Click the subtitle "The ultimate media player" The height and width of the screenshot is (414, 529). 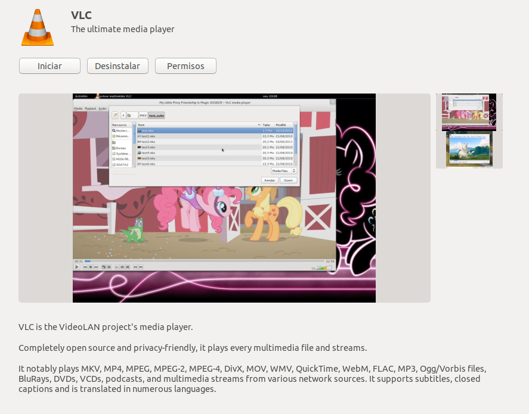coord(122,29)
